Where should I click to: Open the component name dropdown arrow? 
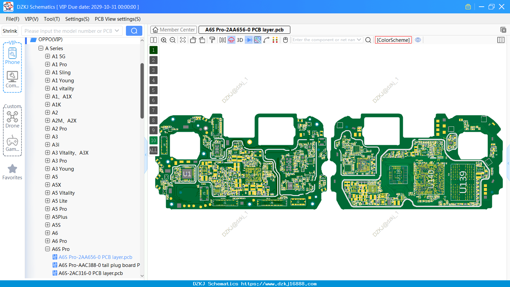pos(359,40)
